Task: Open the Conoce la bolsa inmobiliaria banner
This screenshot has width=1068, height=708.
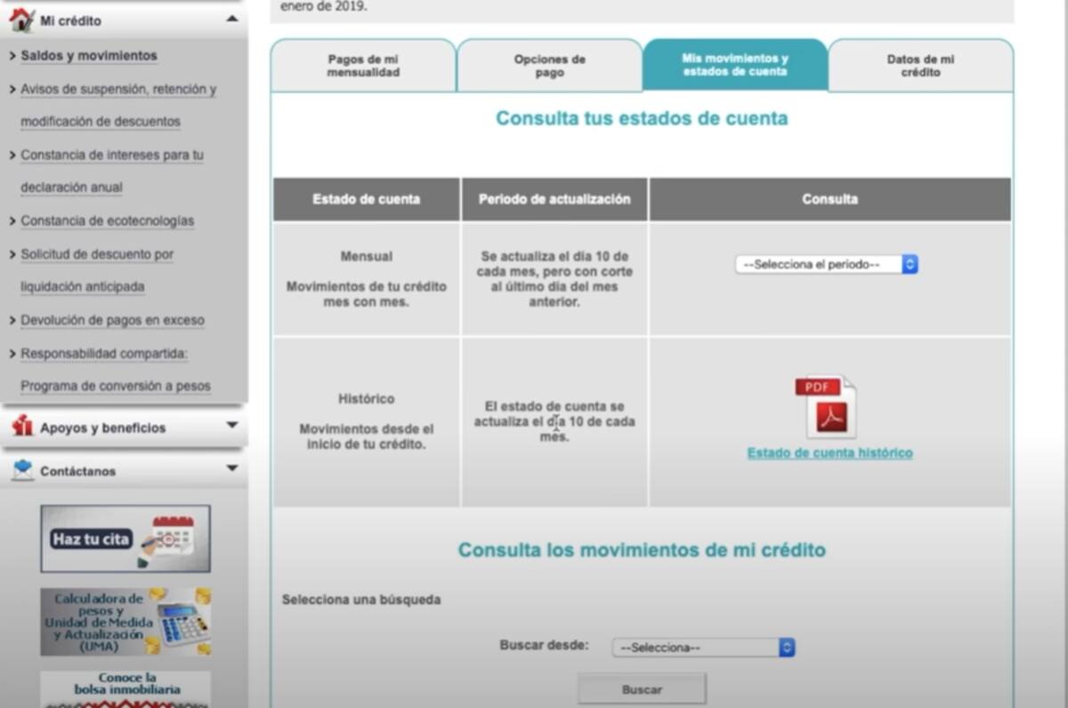Action: coord(125,688)
